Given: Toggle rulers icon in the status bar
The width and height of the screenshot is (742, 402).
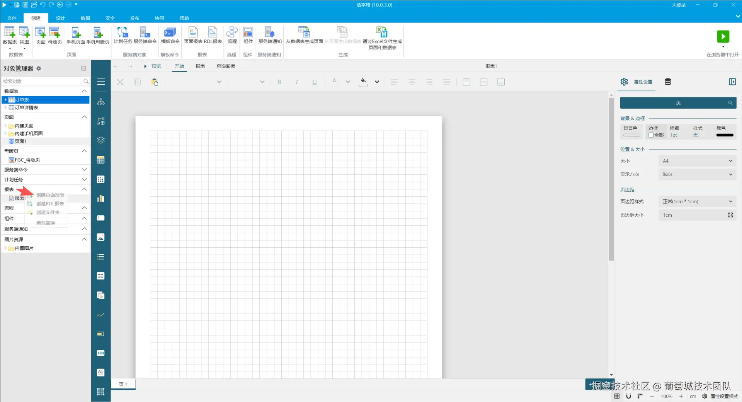Looking at the screenshot, I should point(640,396).
